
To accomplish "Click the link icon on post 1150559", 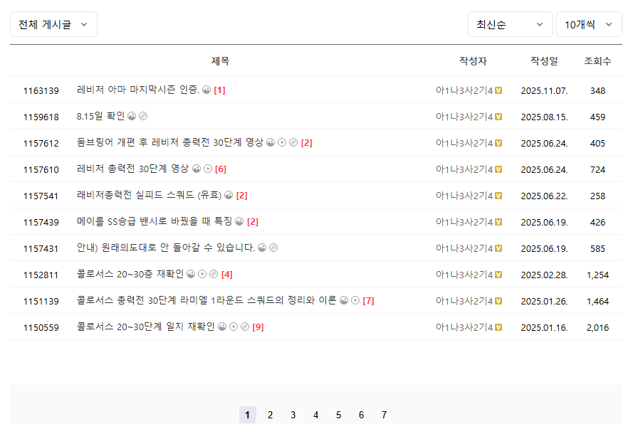I will (x=245, y=327).
